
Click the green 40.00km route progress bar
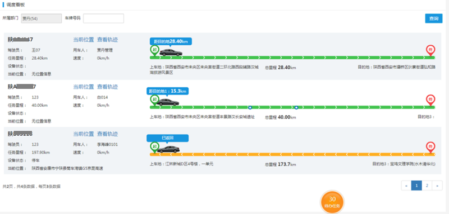(292, 107)
